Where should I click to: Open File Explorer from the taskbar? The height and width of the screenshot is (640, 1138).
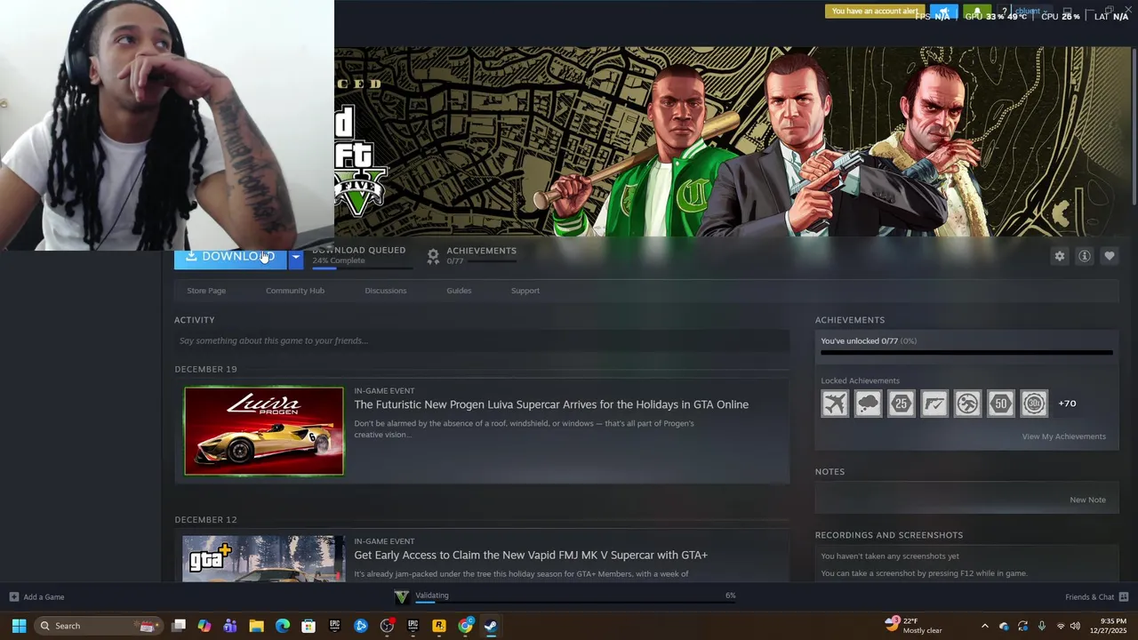tap(256, 626)
